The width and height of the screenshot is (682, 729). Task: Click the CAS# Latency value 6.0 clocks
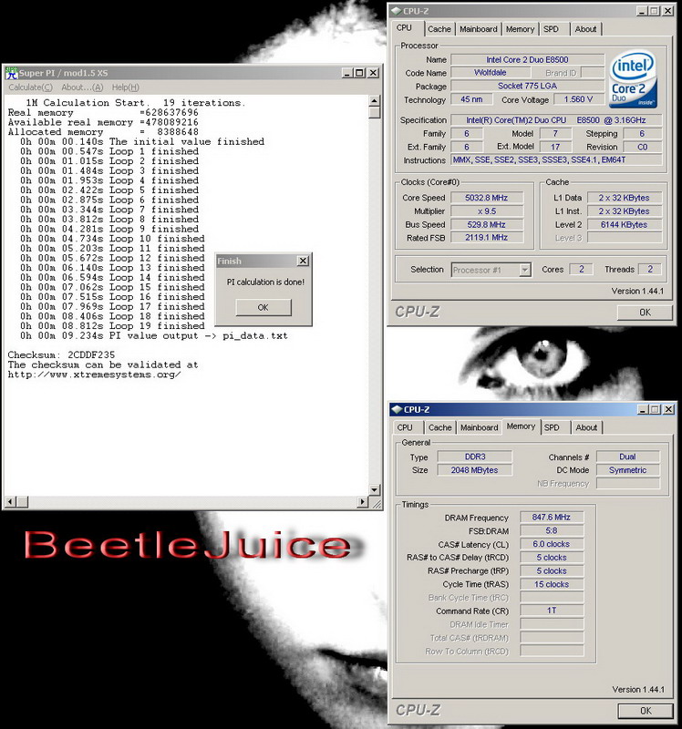pos(552,544)
